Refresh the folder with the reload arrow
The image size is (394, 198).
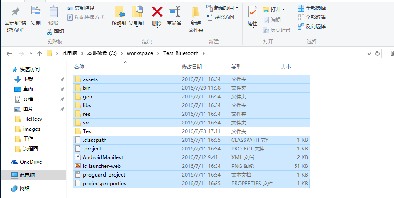point(377,53)
